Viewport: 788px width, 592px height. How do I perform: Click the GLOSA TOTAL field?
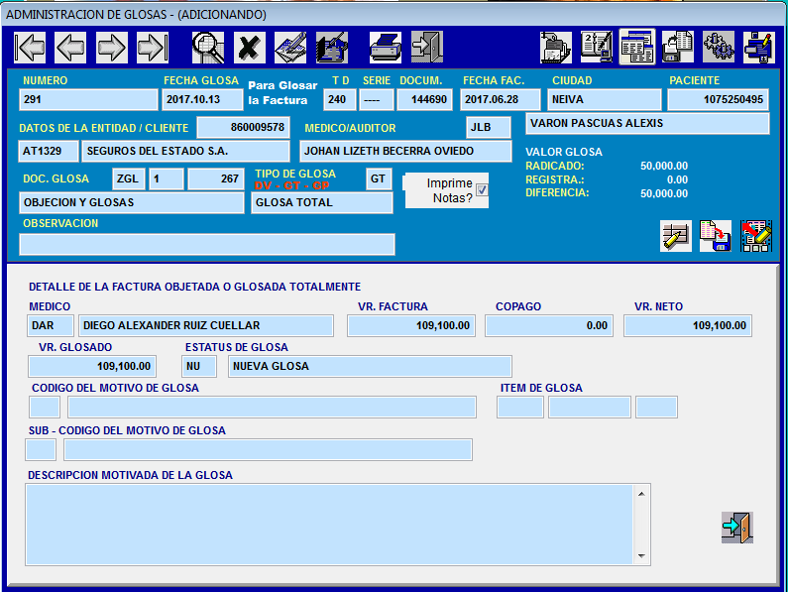(322, 202)
